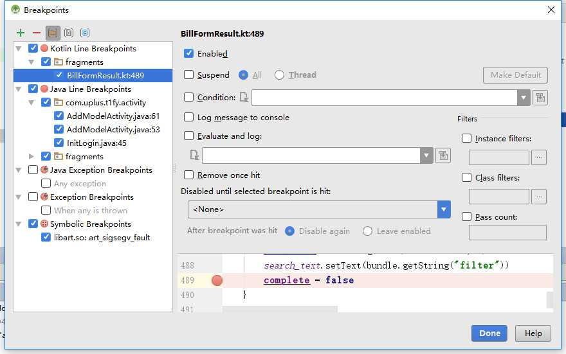Click Symbolic Breakpoints icon
The image size is (566, 354).
[x=44, y=224]
